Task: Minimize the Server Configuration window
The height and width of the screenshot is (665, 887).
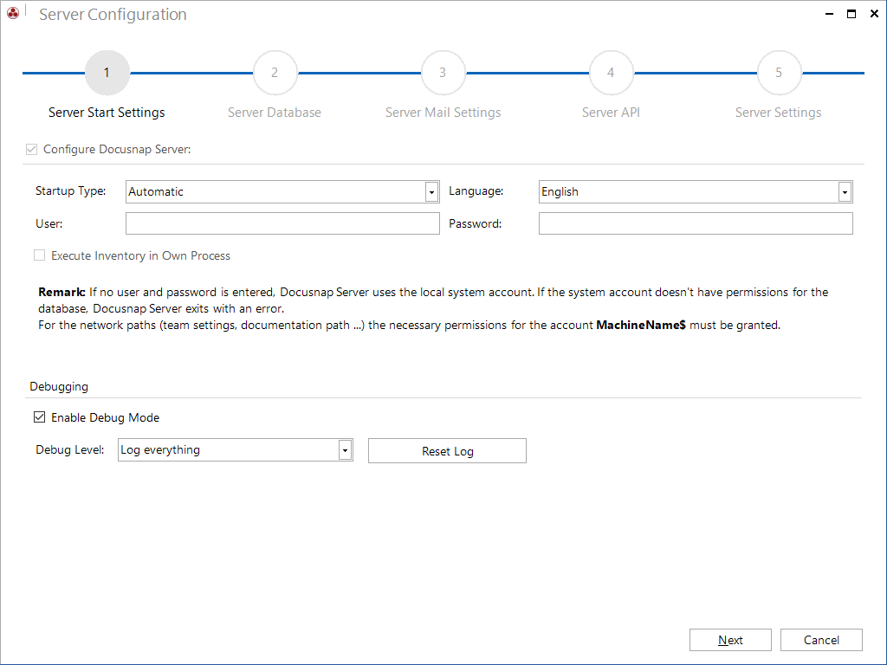Action: tap(829, 14)
